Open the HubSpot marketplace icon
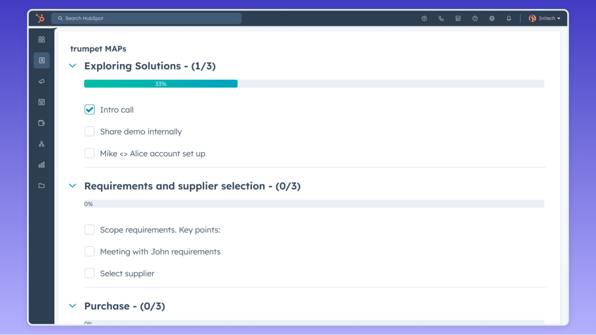 458,18
